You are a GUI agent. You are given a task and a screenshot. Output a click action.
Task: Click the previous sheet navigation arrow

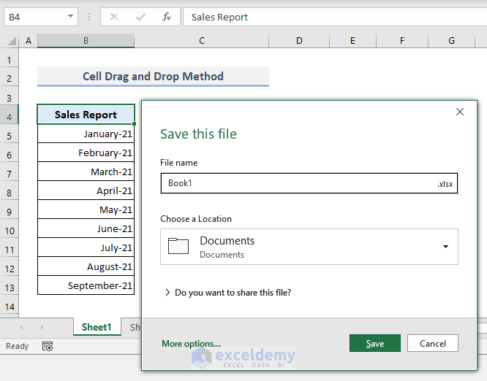pyautogui.click(x=21, y=327)
